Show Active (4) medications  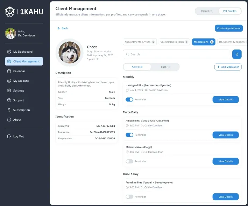click(x=137, y=67)
